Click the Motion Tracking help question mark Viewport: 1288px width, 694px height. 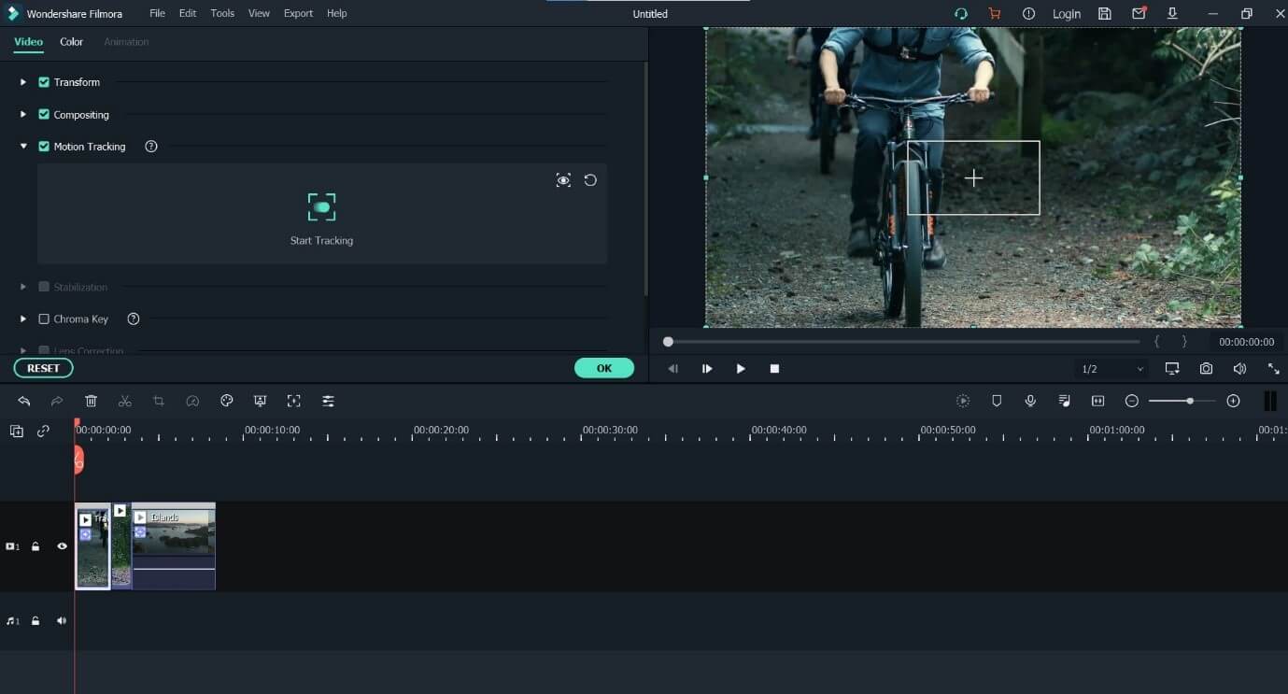click(151, 147)
